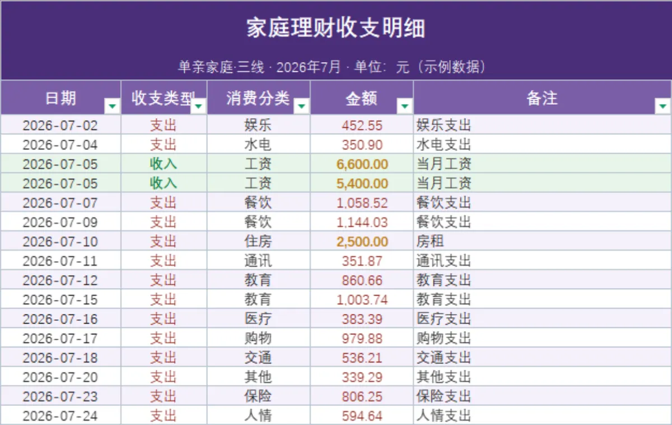Viewport: 672px width, 425px height.
Task: Select the date cell 2026-07-24
Action: click(x=61, y=415)
